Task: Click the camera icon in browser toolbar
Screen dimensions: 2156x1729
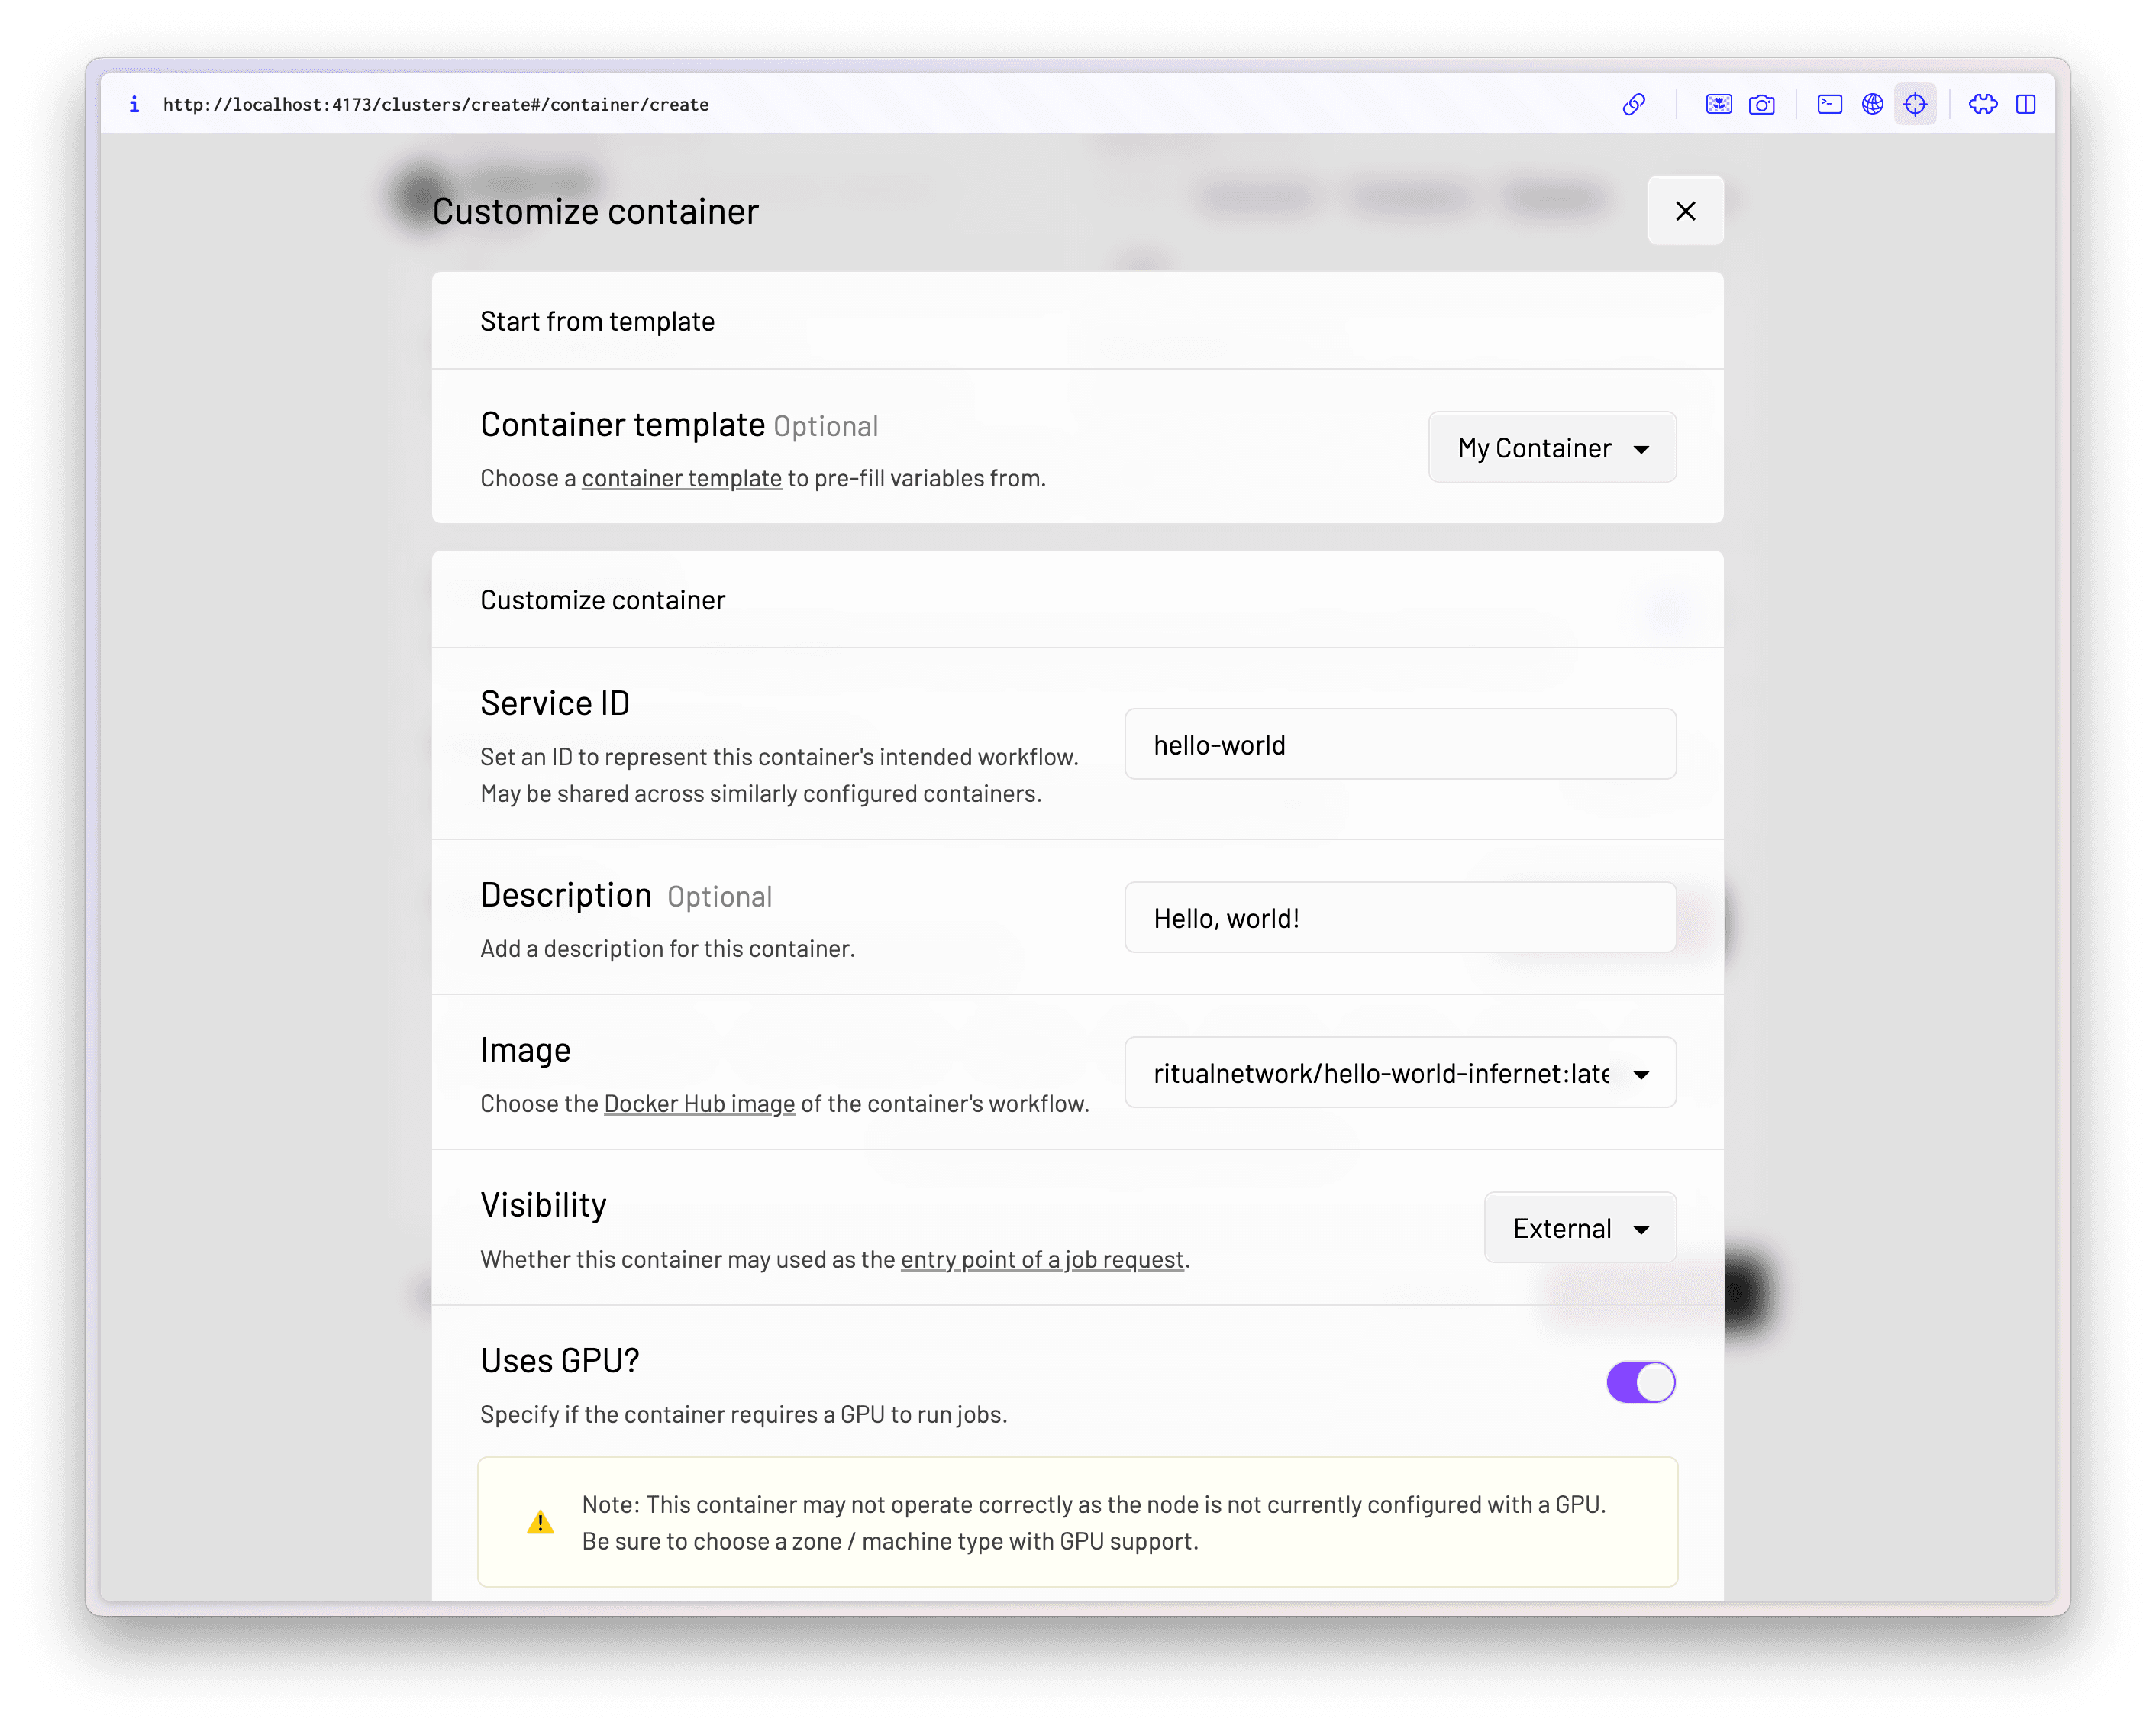Action: pyautogui.click(x=1761, y=104)
